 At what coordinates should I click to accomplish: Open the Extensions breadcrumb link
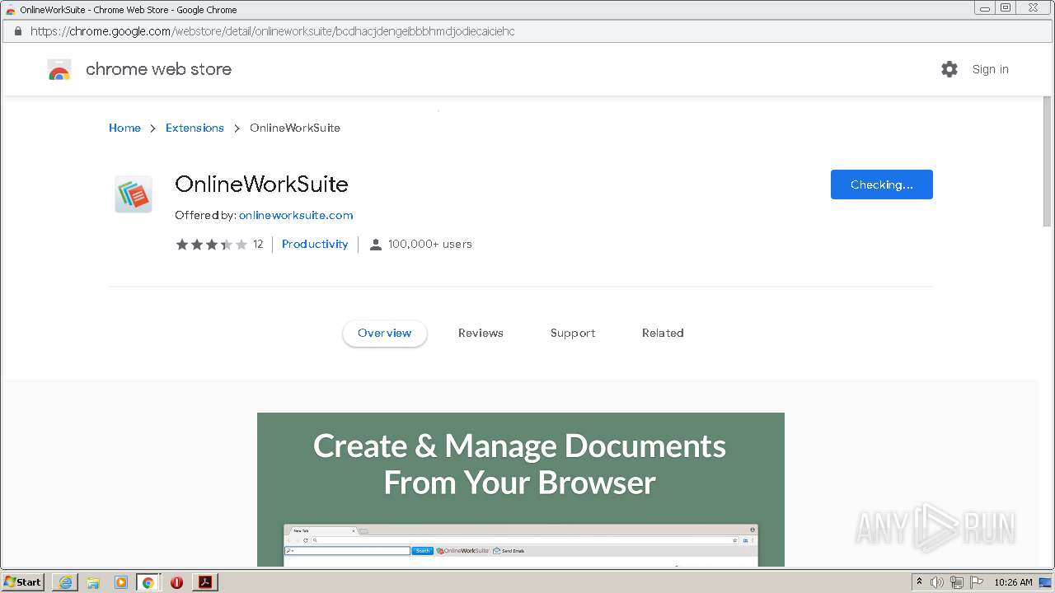coord(195,128)
